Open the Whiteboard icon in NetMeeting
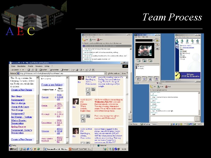The width and height of the screenshot is (211, 158). [x=150, y=79]
